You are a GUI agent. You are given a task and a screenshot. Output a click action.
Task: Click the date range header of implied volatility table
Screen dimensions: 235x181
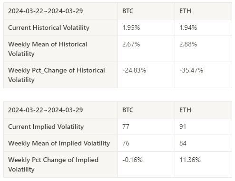click(x=45, y=110)
